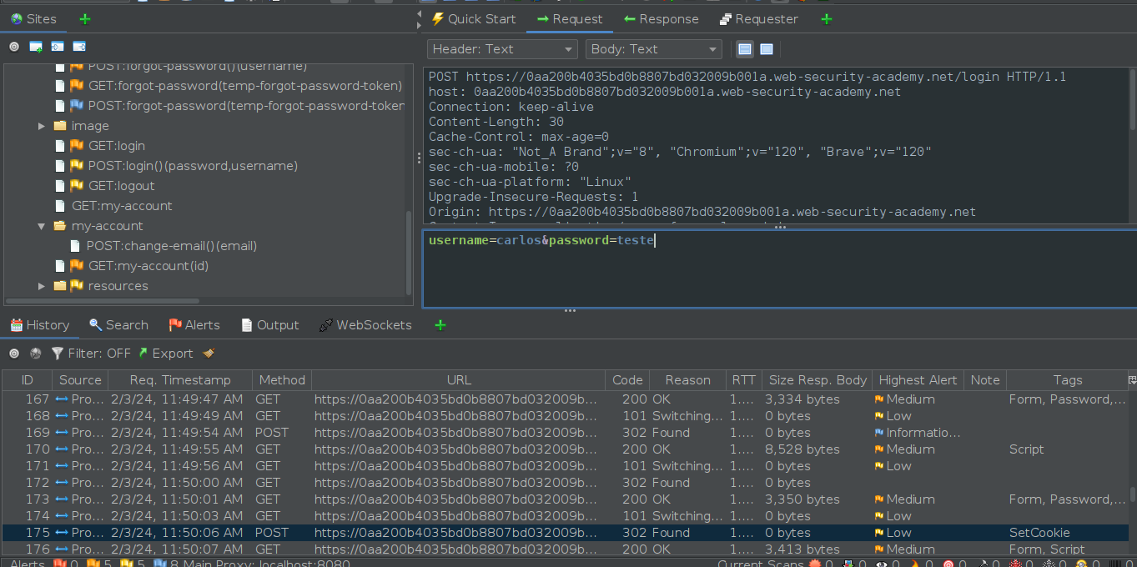The height and width of the screenshot is (567, 1137).
Task: Click the Export button in History toolbar
Action: pyautogui.click(x=165, y=354)
